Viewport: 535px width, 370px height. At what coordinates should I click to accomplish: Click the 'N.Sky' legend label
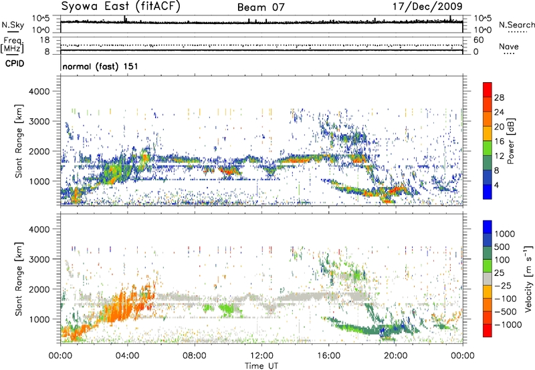coord(13,25)
